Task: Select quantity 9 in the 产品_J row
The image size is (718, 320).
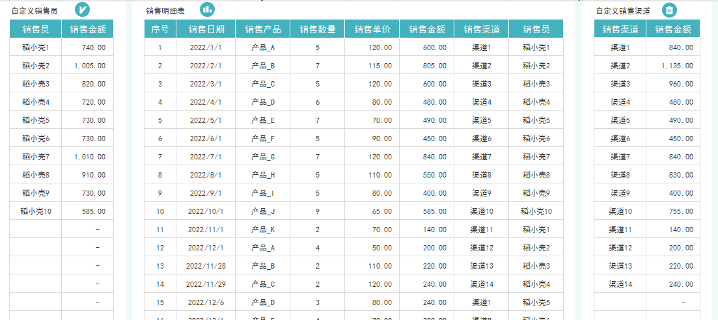Action: point(317,211)
